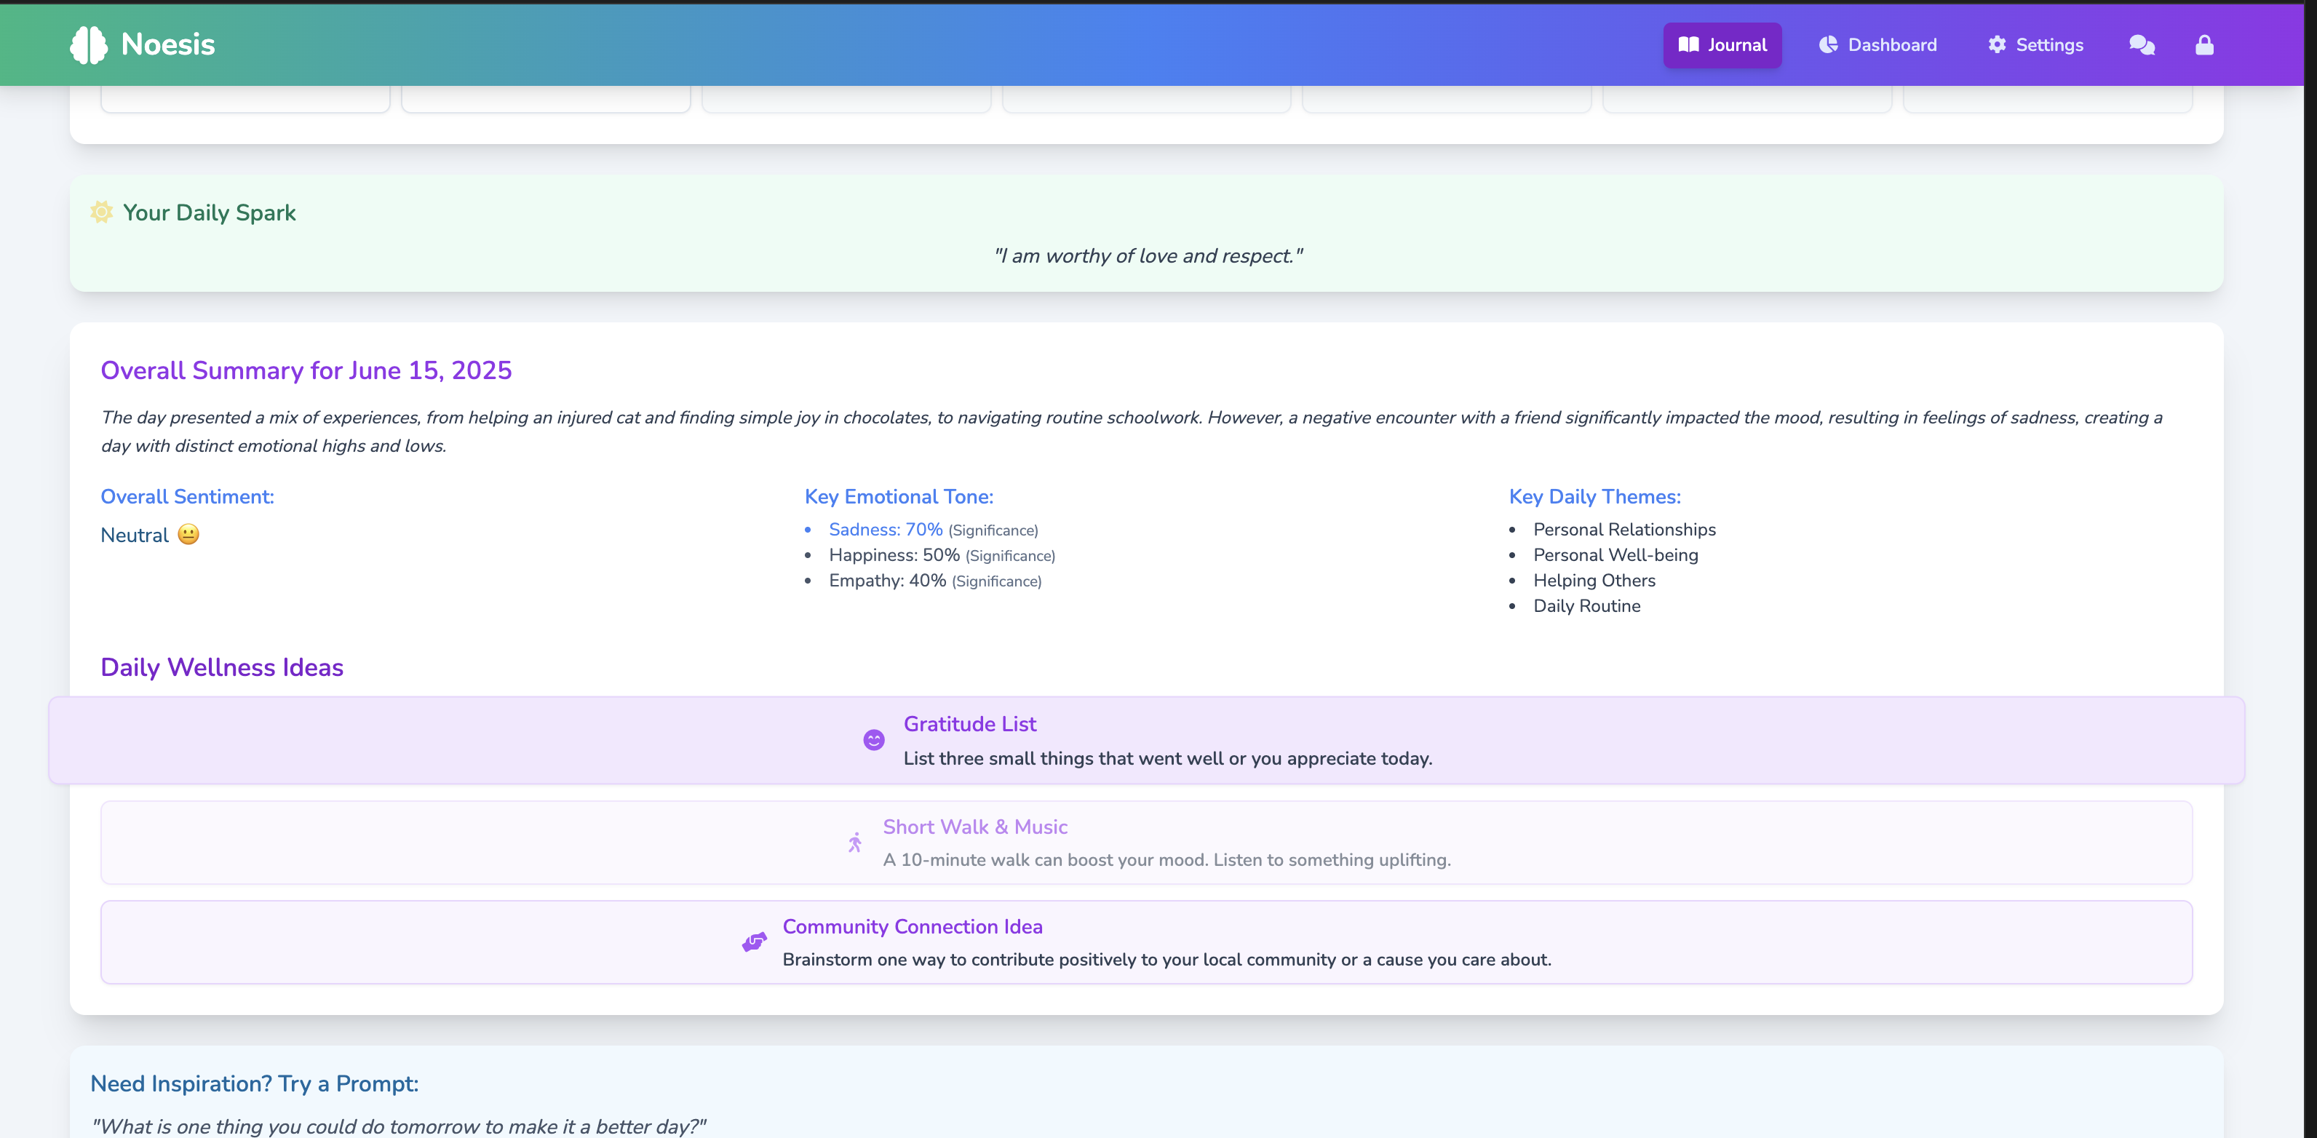The height and width of the screenshot is (1138, 2317).
Task: Click the Overall Summary June 15 heading
Action: tap(306, 370)
